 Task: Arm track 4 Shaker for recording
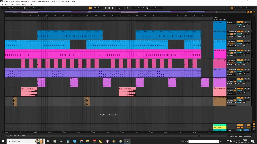(x=249, y=50)
